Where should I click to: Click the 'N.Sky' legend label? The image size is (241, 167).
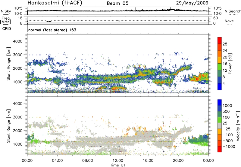point(6,11)
